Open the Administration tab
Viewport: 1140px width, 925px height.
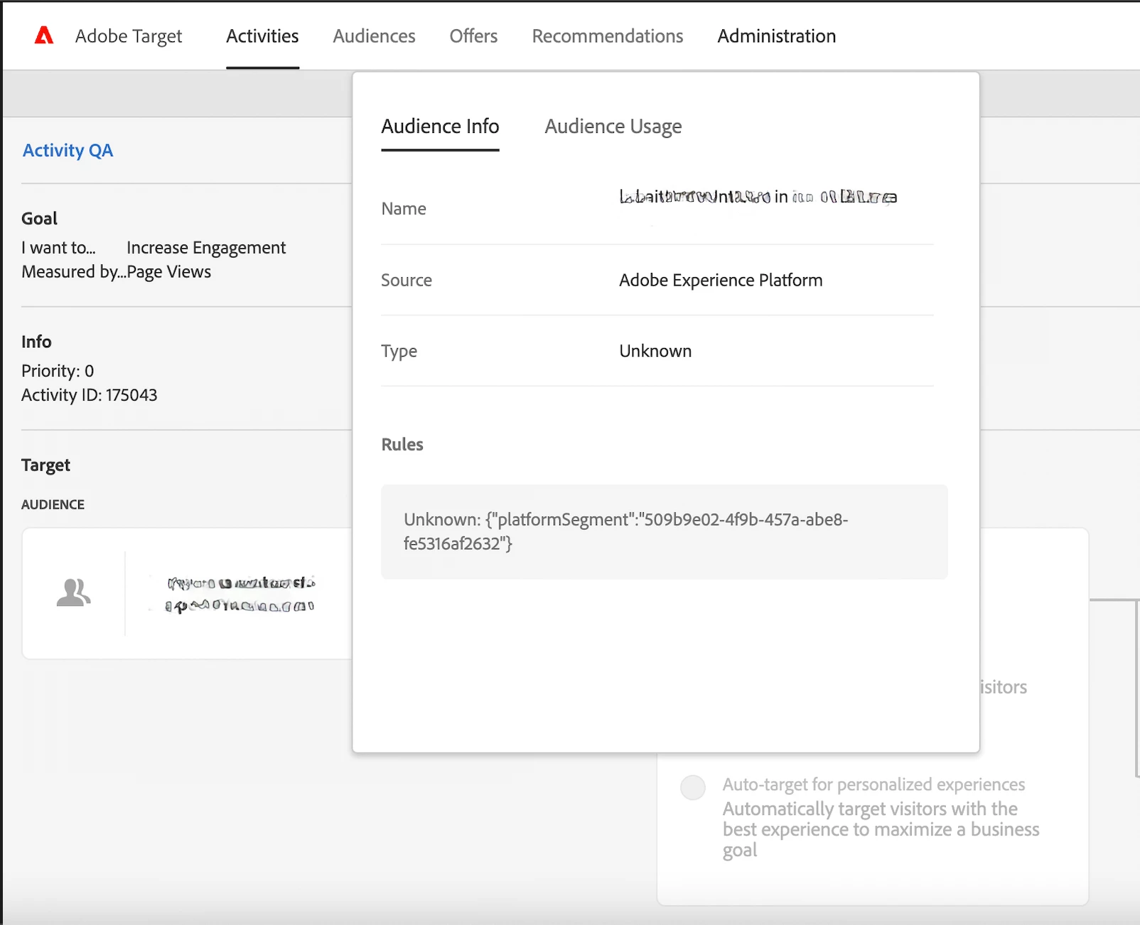click(777, 36)
